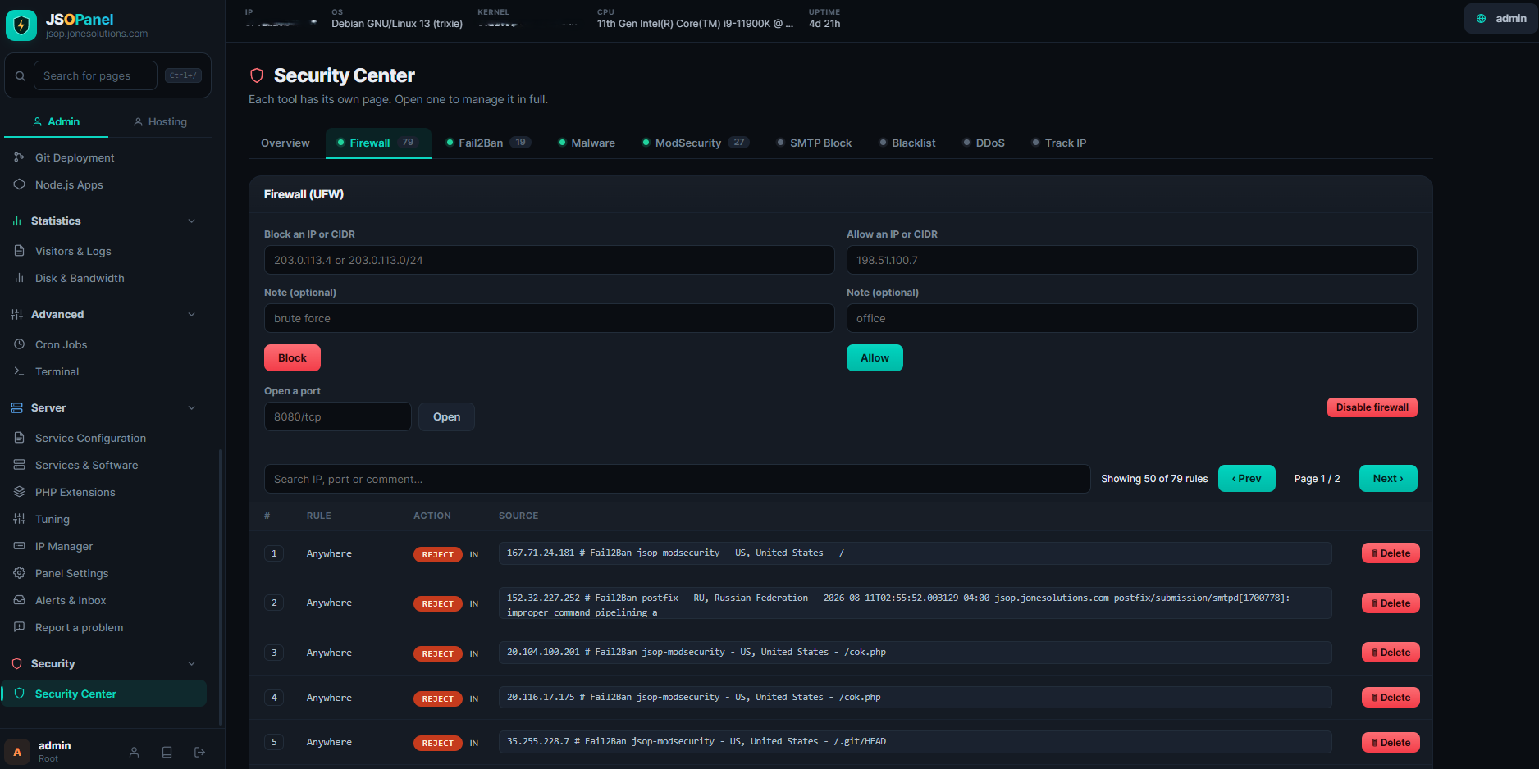Click the JSOPanel shield logo icon
The width and height of the screenshot is (1539, 769).
pyautogui.click(x=21, y=25)
